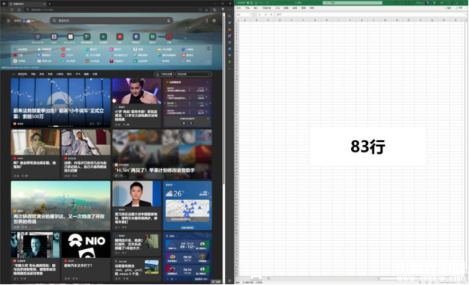The width and height of the screenshot is (469, 285).
Task: Click the Excel undo icon
Action: tap(261, 3)
